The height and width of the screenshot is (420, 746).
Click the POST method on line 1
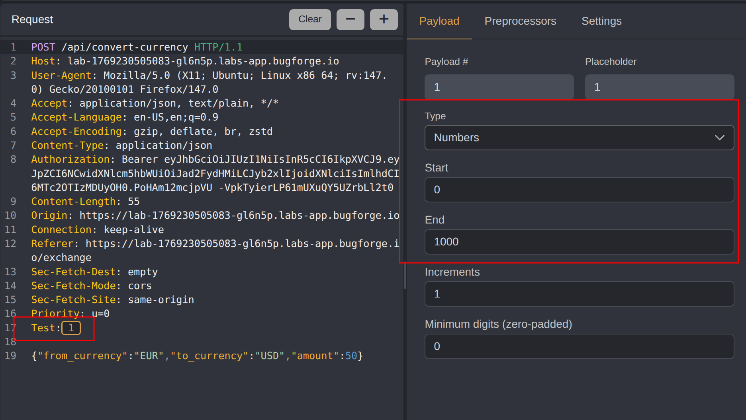click(43, 47)
